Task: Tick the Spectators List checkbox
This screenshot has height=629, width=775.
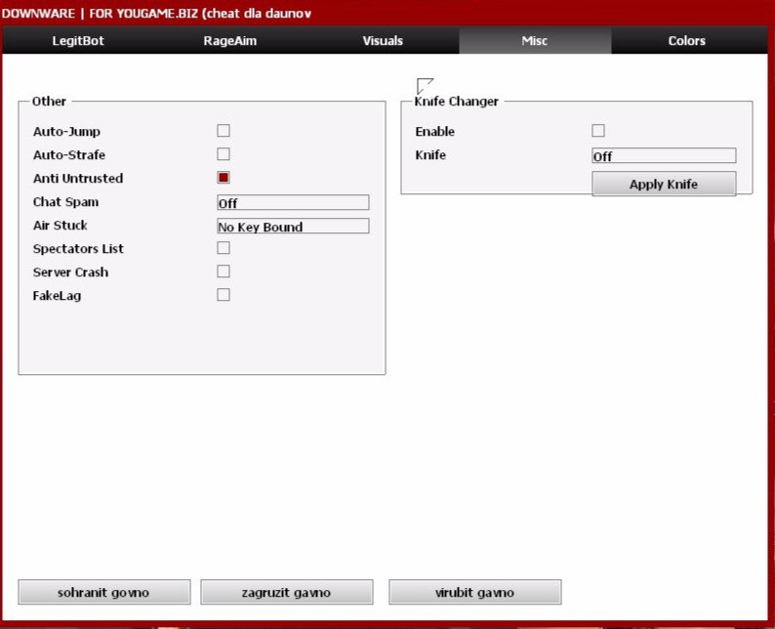Action: (x=224, y=248)
